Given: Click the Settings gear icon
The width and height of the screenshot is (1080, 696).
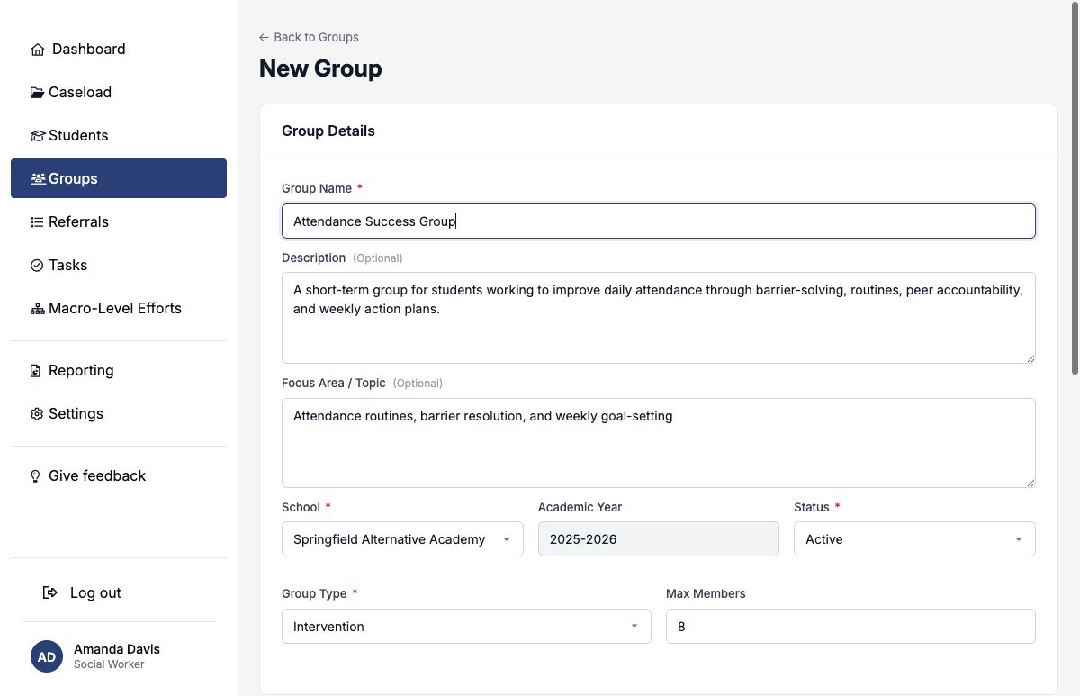Looking at the screenshot, I should coord(37,414).
